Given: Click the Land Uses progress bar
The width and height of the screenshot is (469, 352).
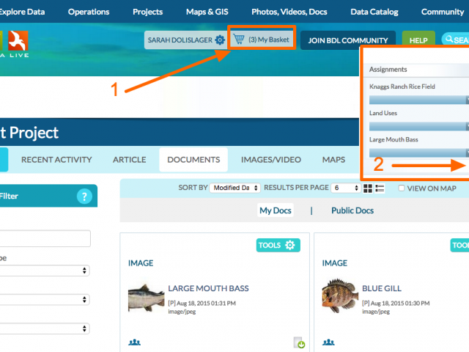Looking at the screenshot, I should (x=418, y=126).
